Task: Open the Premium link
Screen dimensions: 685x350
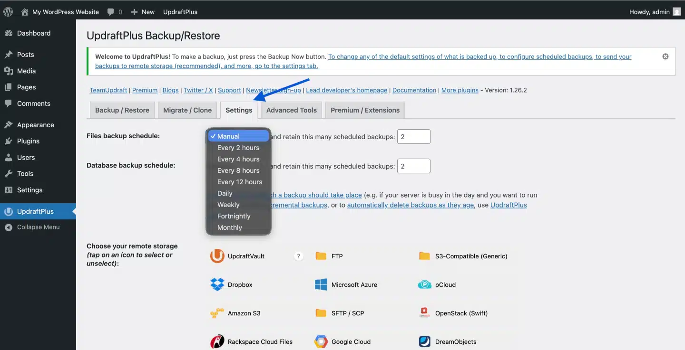Action: pos(145,90)
